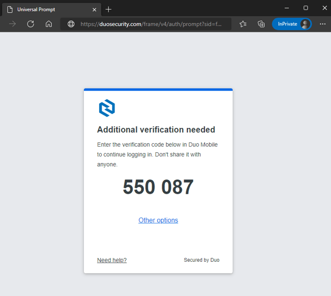Open a new tab with plus

point(108,9)
